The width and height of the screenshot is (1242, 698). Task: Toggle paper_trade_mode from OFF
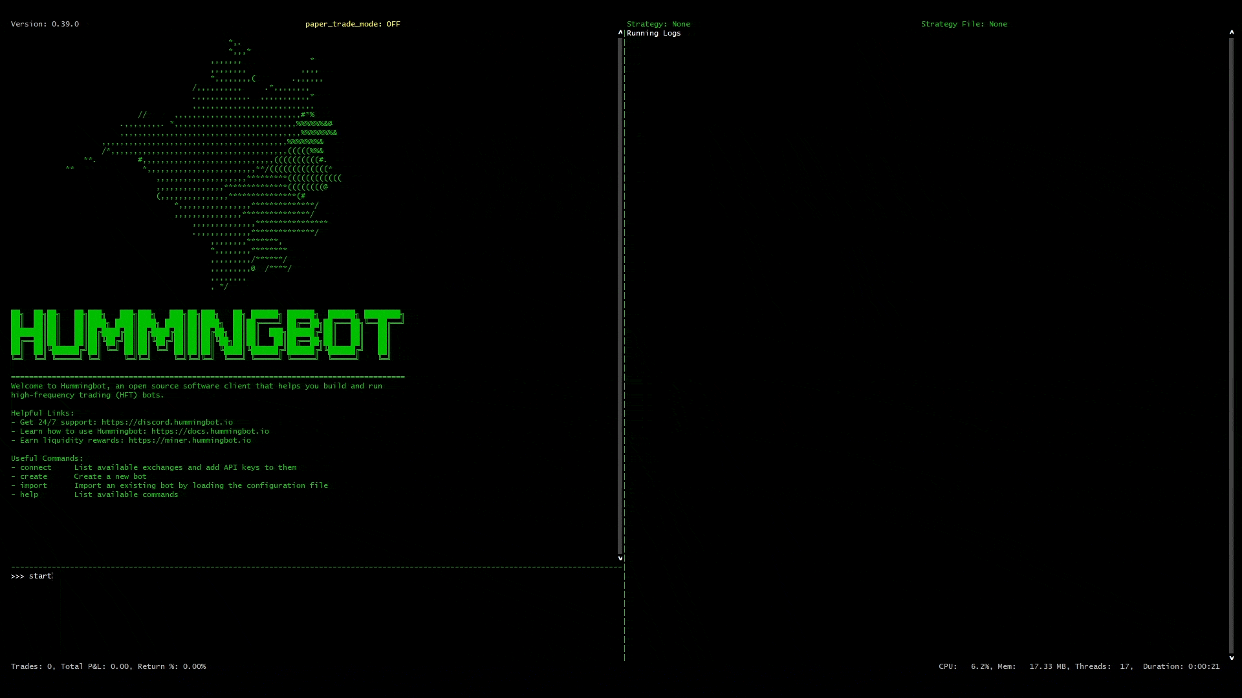353,24
